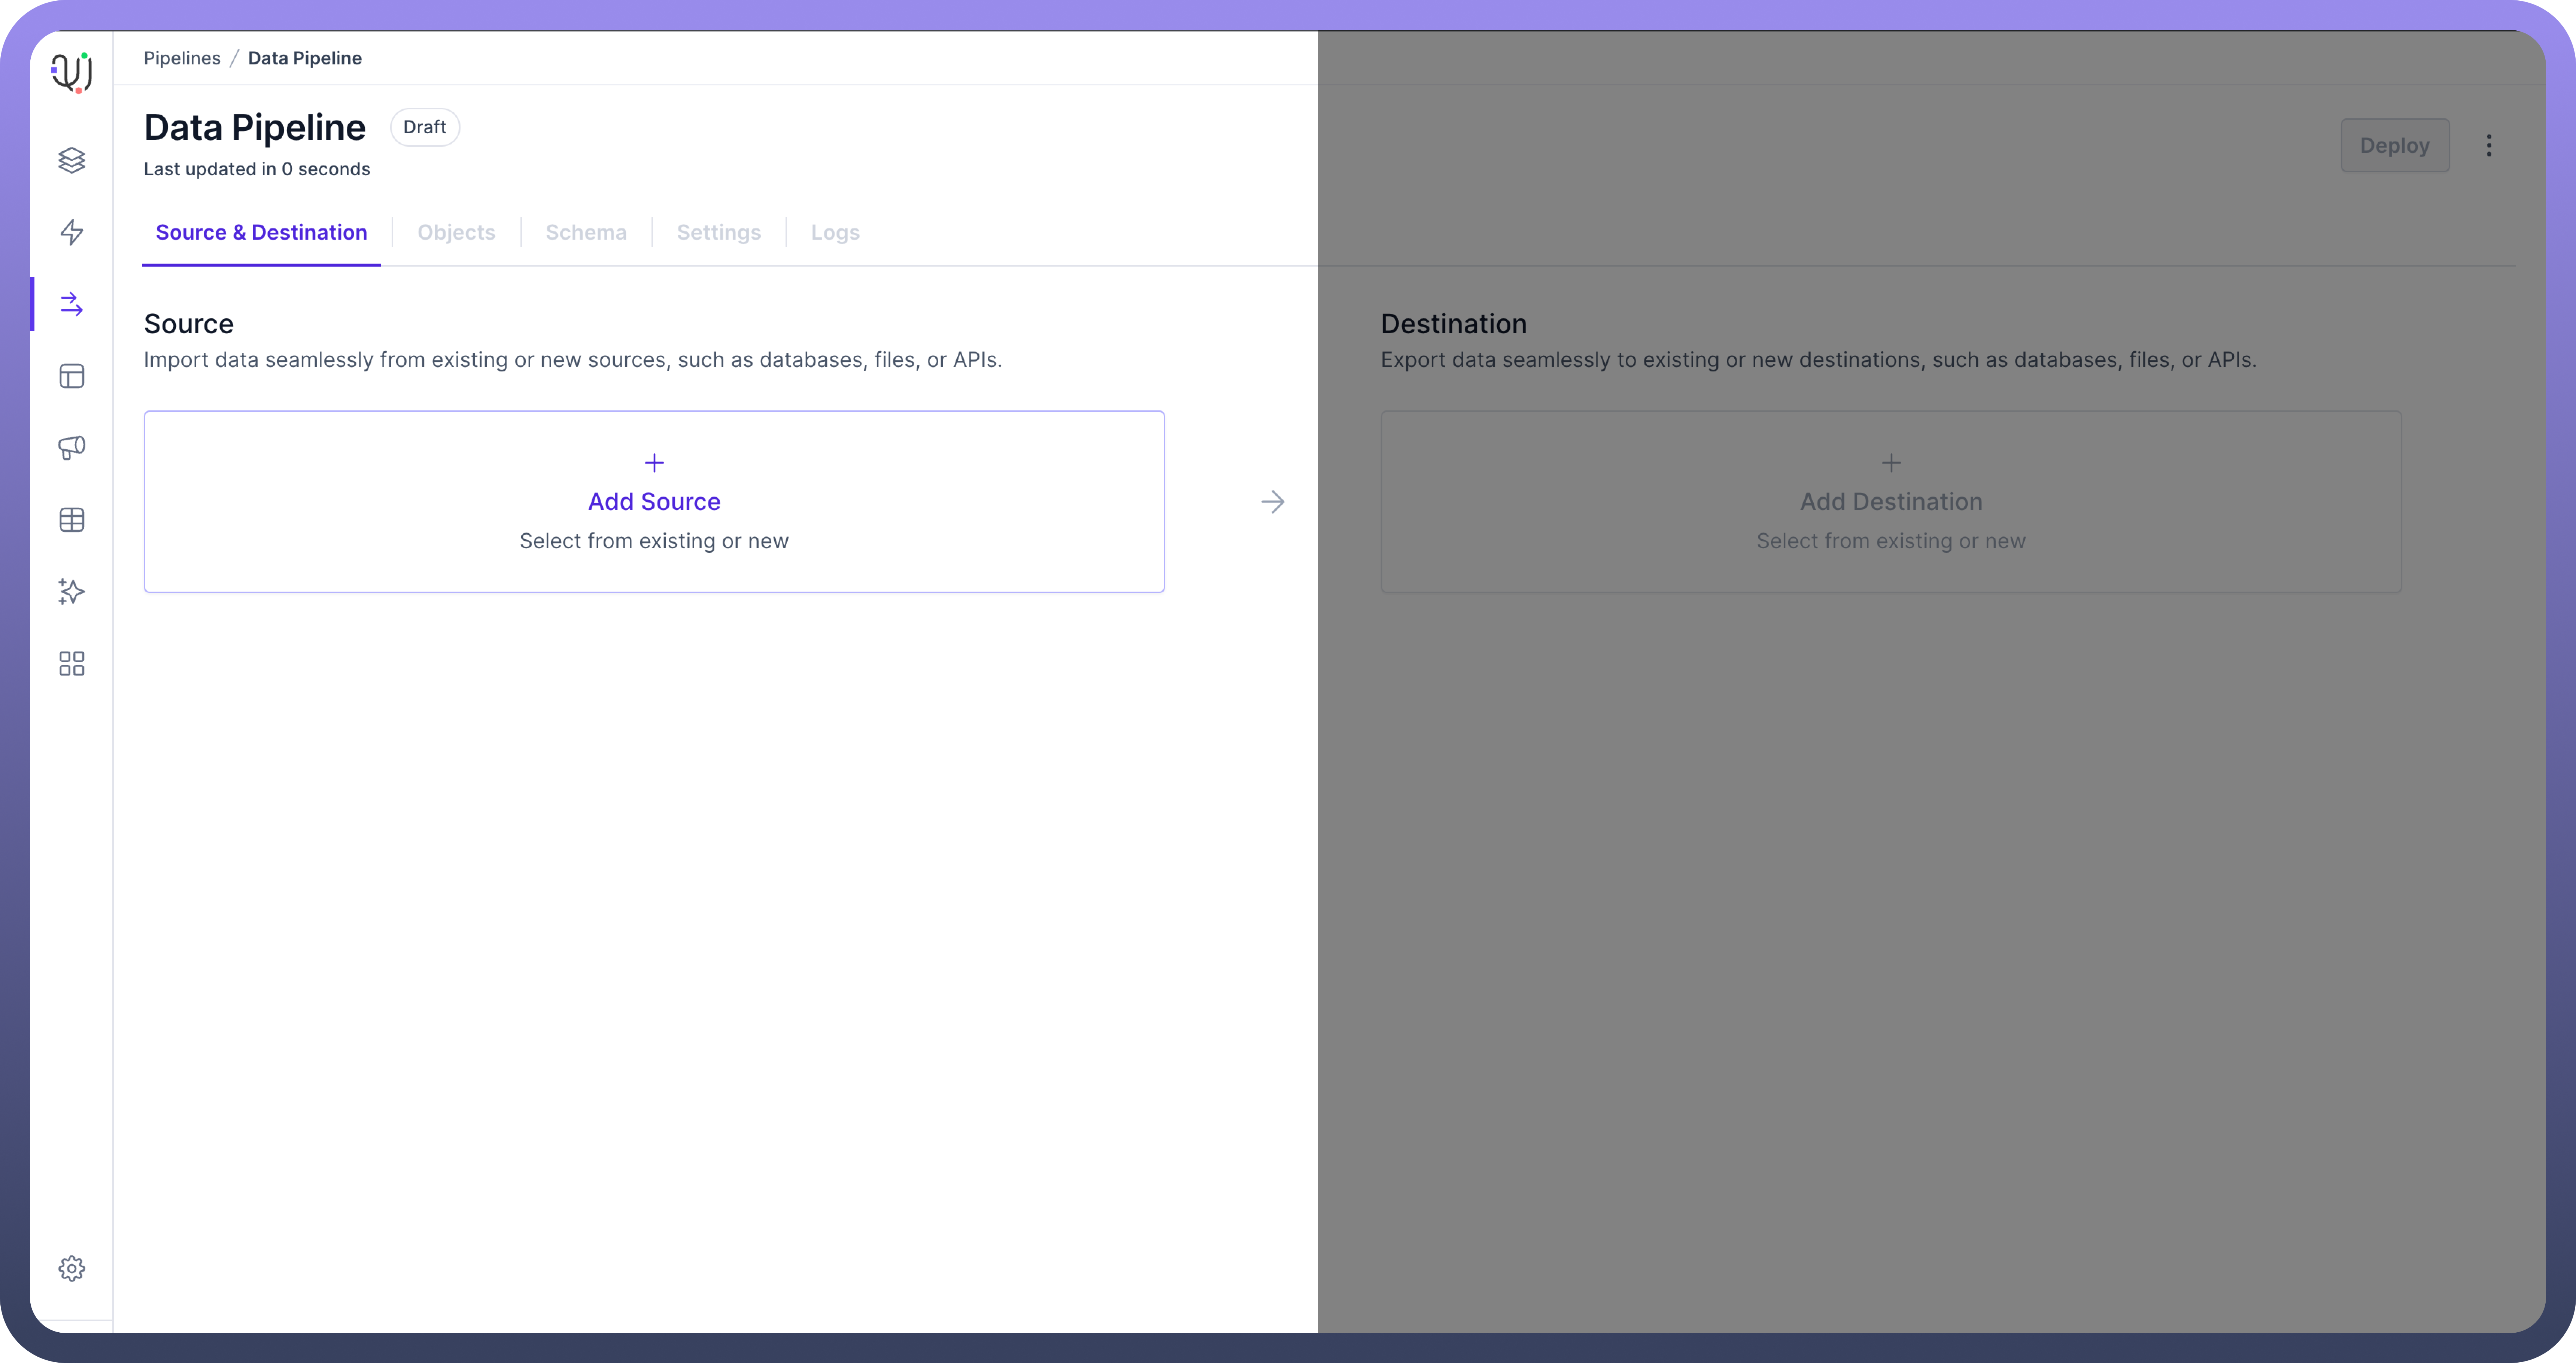
Task: Open the four-squares apps sidebar icon
Action: point(71,664)
